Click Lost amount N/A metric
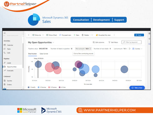The image size is (153, 115). pyautogui.click(x=120, y=49)
